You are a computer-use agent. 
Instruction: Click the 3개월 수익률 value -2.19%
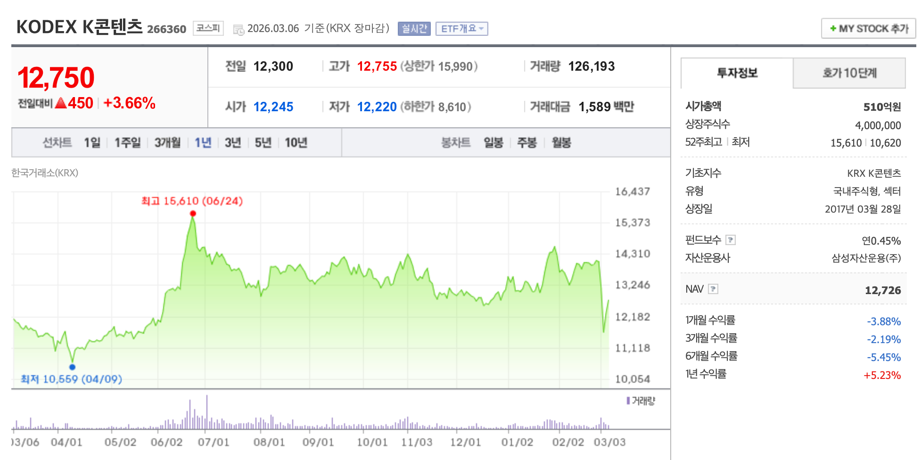point(884,339)
